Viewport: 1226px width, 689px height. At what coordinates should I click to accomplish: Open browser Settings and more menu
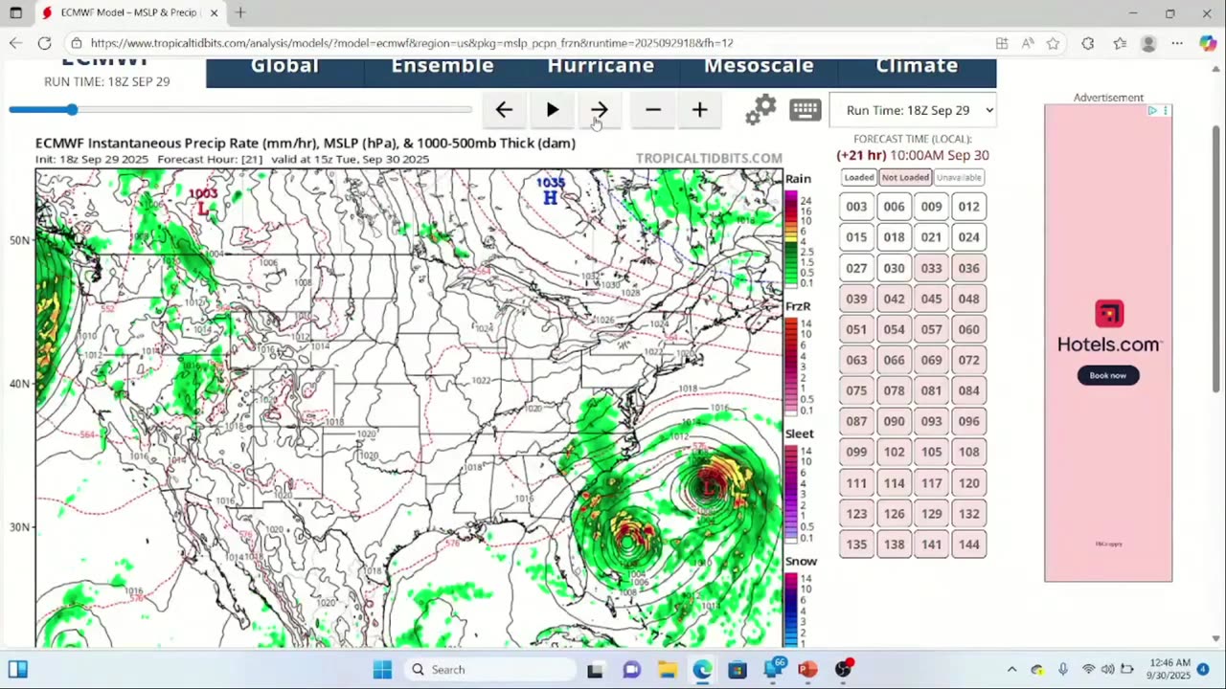(1177, 43)
